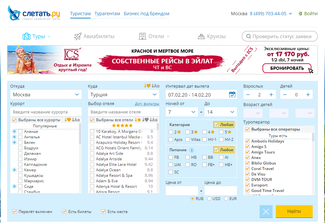Check the AI meal checkbox
Screen dimensions: 325x223
(x=221, y=157)
